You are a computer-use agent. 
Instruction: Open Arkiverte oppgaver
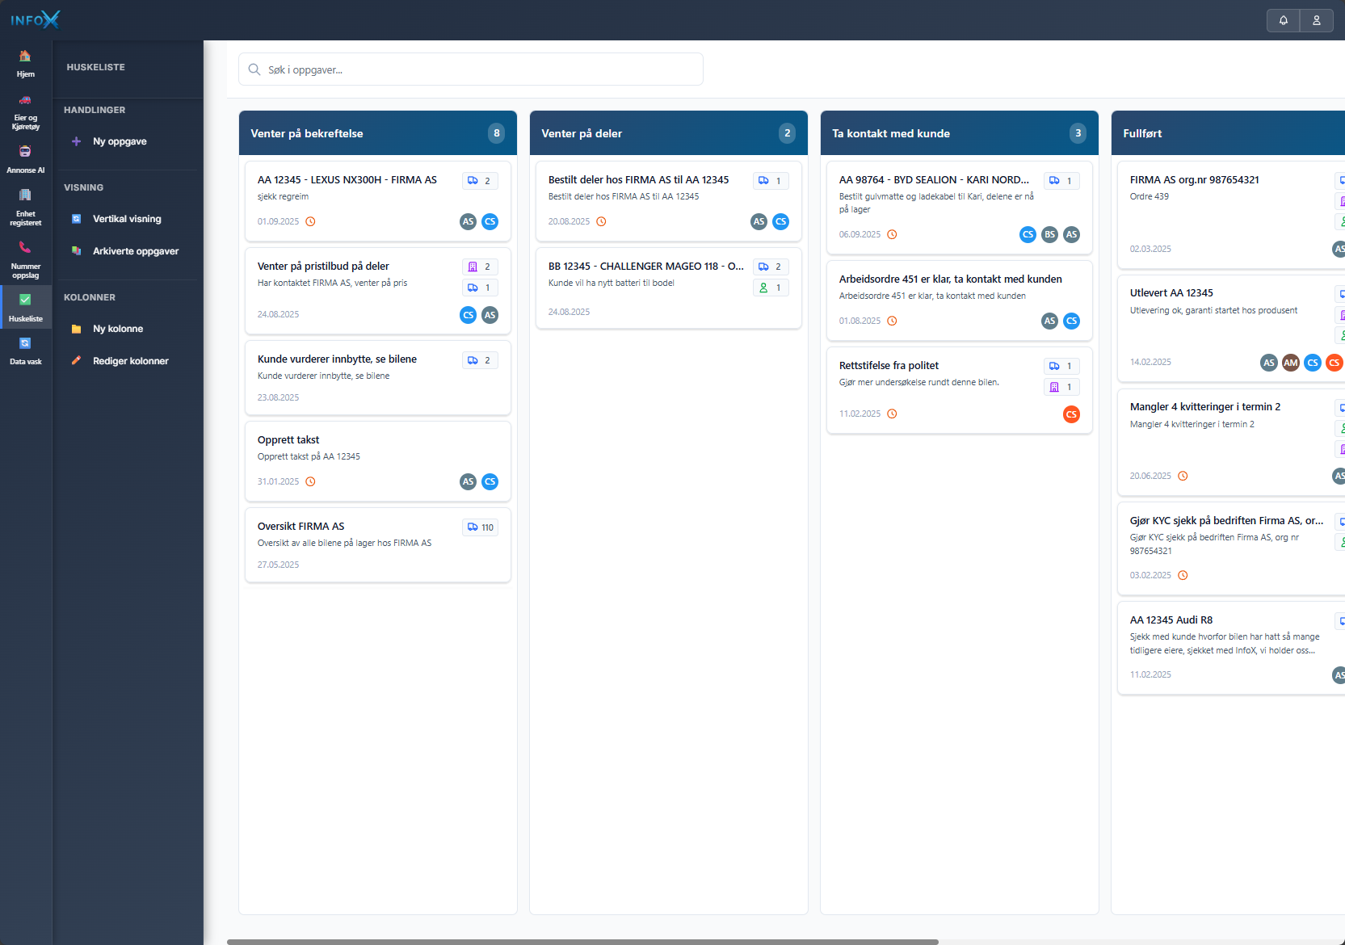136,251
